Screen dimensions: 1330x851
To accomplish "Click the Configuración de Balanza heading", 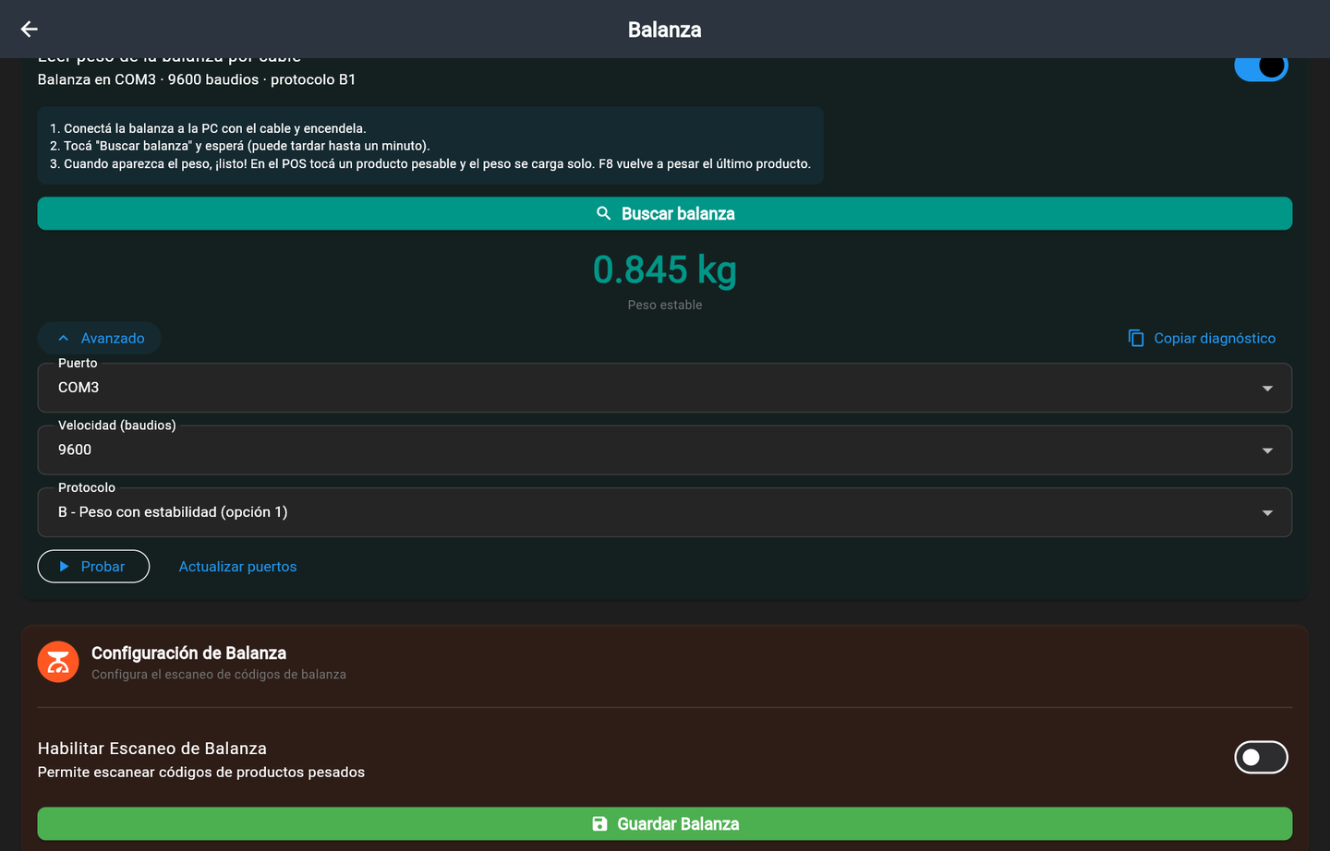I will point(188,653).
